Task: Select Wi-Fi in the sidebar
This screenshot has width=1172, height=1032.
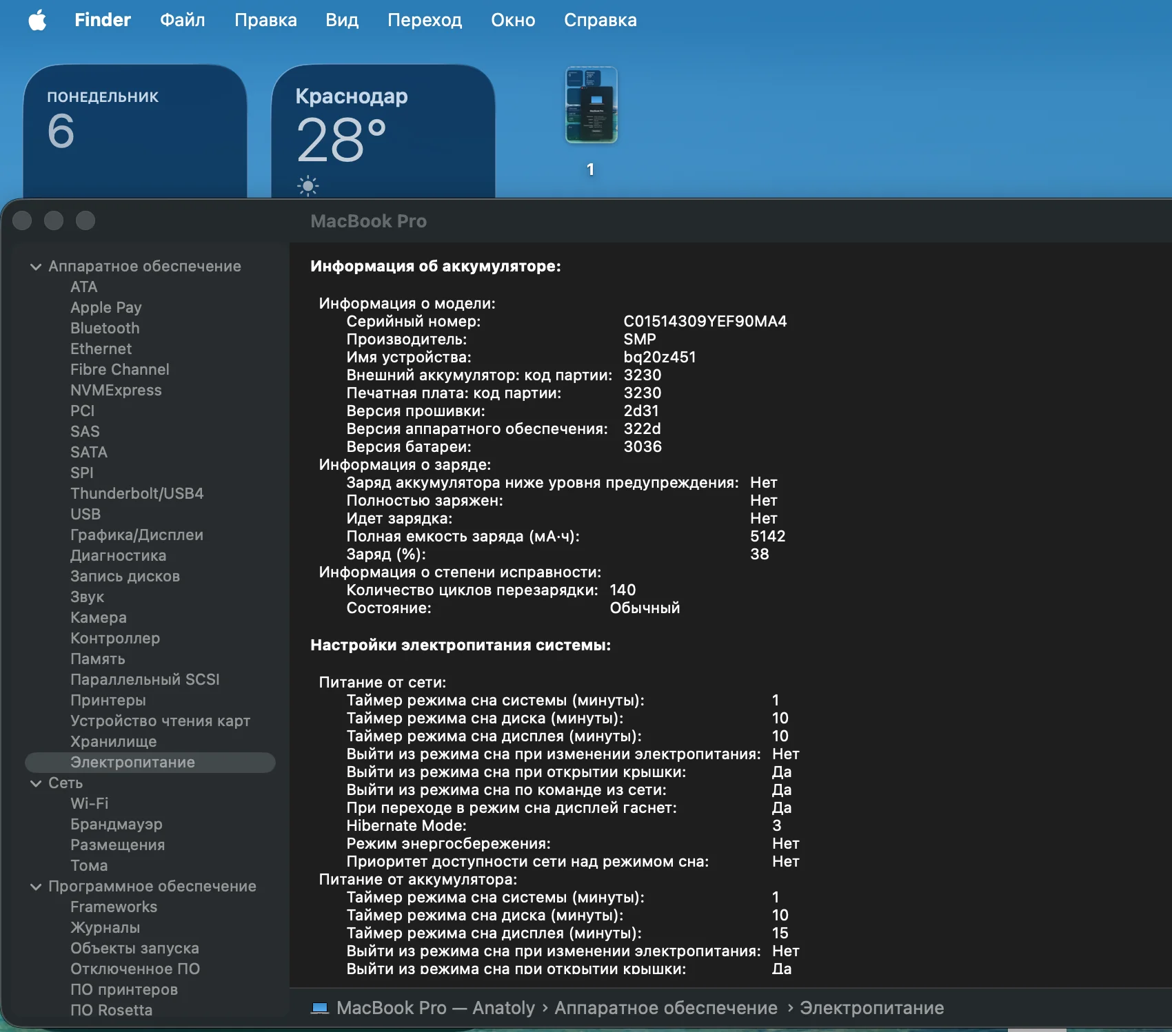Action: [x=90, y=804]
